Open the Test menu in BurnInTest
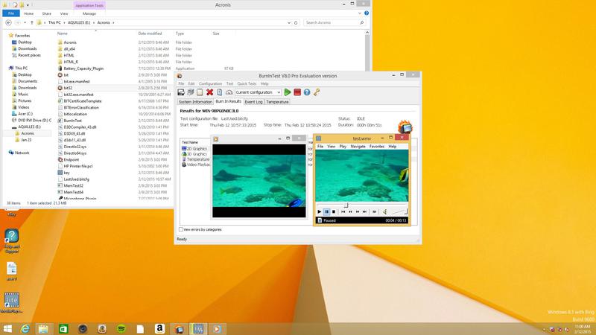Image resolution: width=596 pixels, height=335 pixels. pos(229,83)
